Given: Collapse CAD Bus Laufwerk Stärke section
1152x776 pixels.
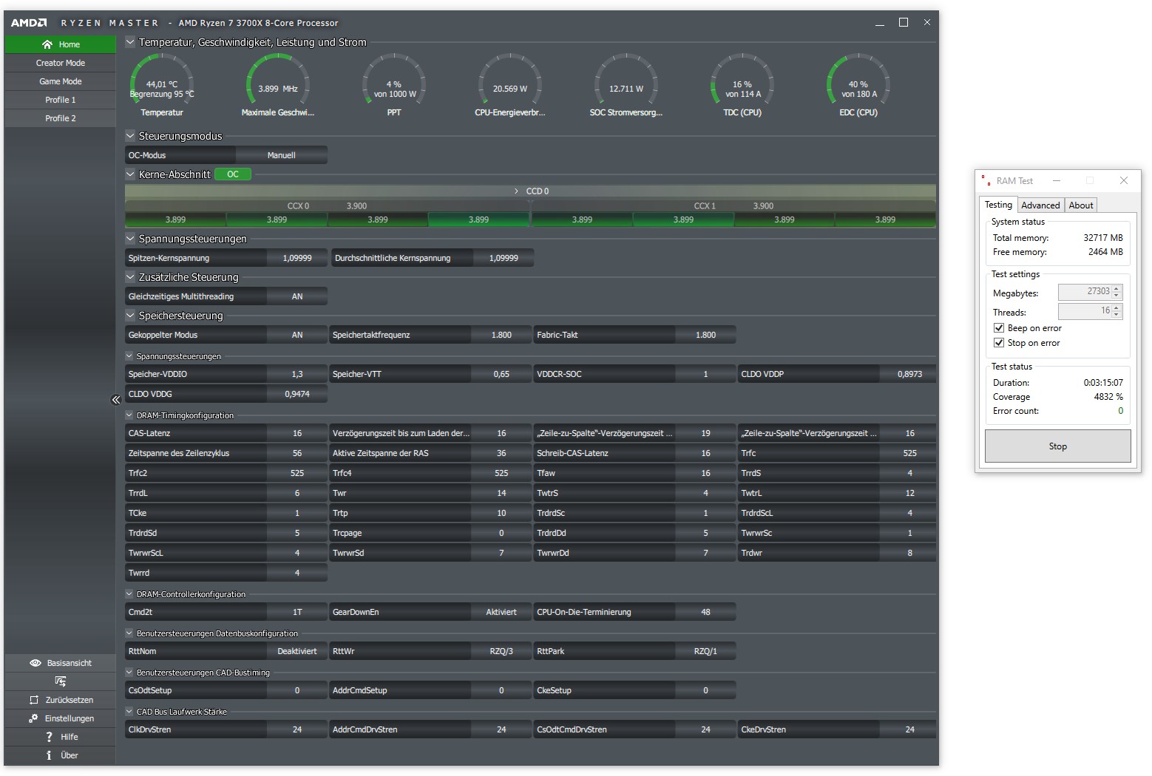Looking at the screenshot, I should [x=129, y=712].
